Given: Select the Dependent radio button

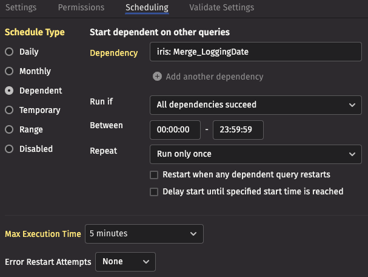Looking at the screenshot, I should coord(9,91).
